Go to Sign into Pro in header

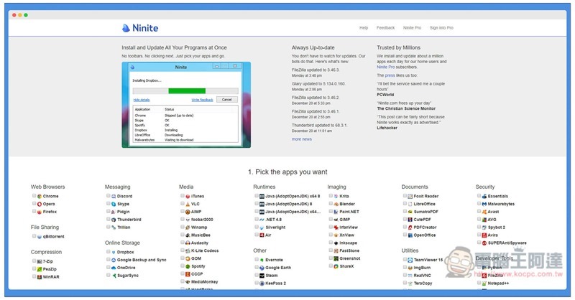point(441,28)
